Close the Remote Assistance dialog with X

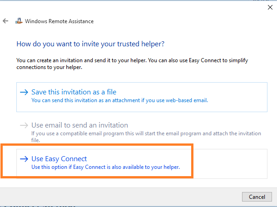pos(270,7)
